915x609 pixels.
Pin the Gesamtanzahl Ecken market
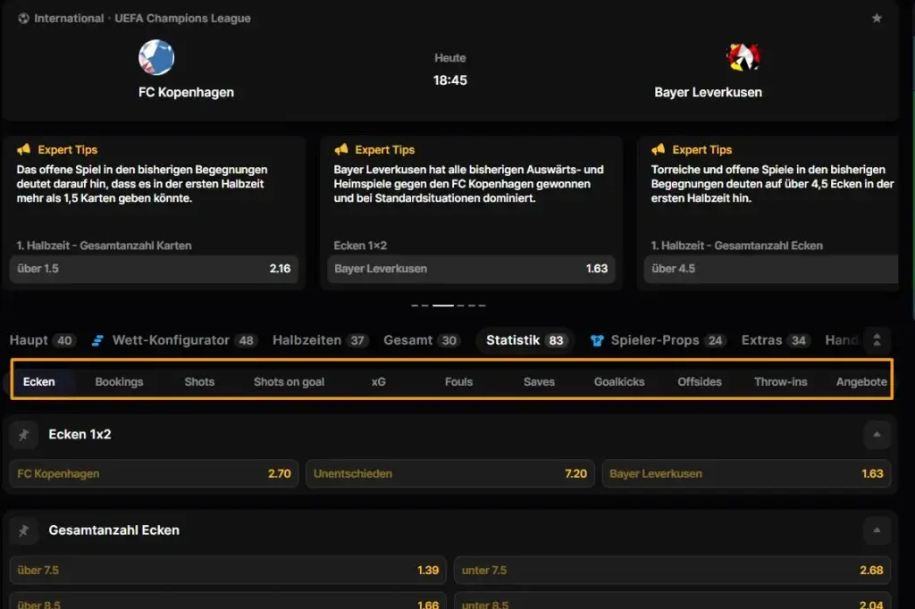pyautogui.click(x=24, y=530)
